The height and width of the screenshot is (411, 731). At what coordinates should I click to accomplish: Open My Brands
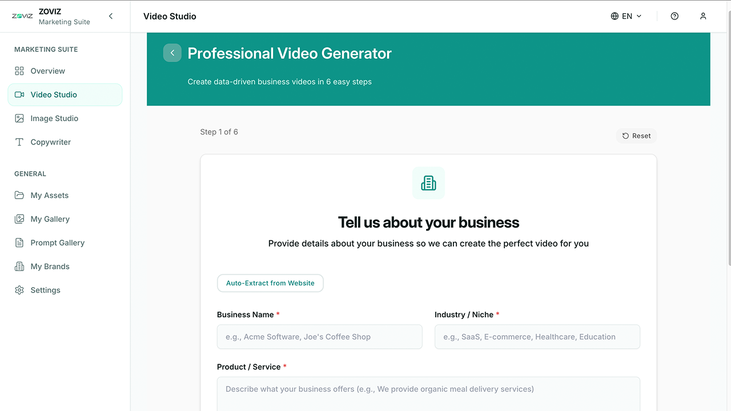tap(65, 267)
